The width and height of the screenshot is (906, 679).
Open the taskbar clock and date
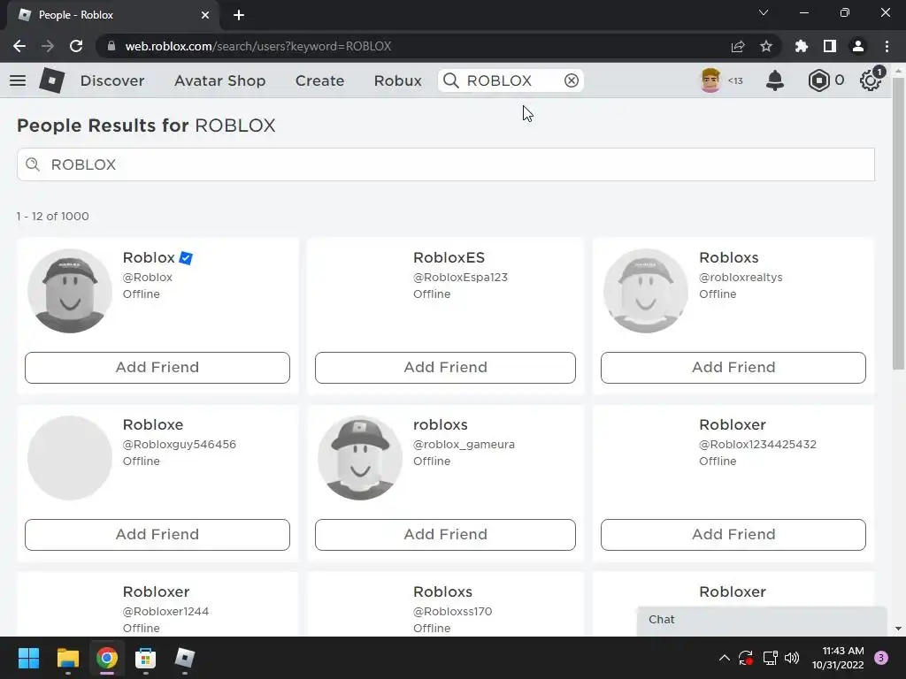point(838,658)
